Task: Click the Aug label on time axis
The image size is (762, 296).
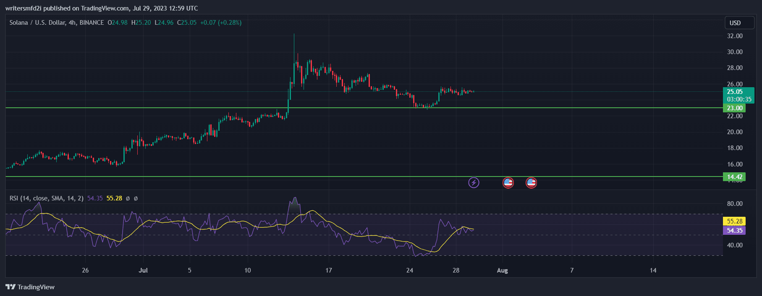Action: (502, 270)
